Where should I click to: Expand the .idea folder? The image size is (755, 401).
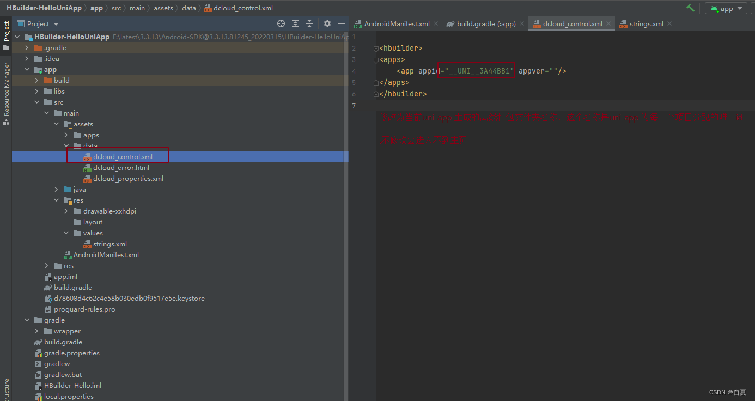click(x=27, y=59)
